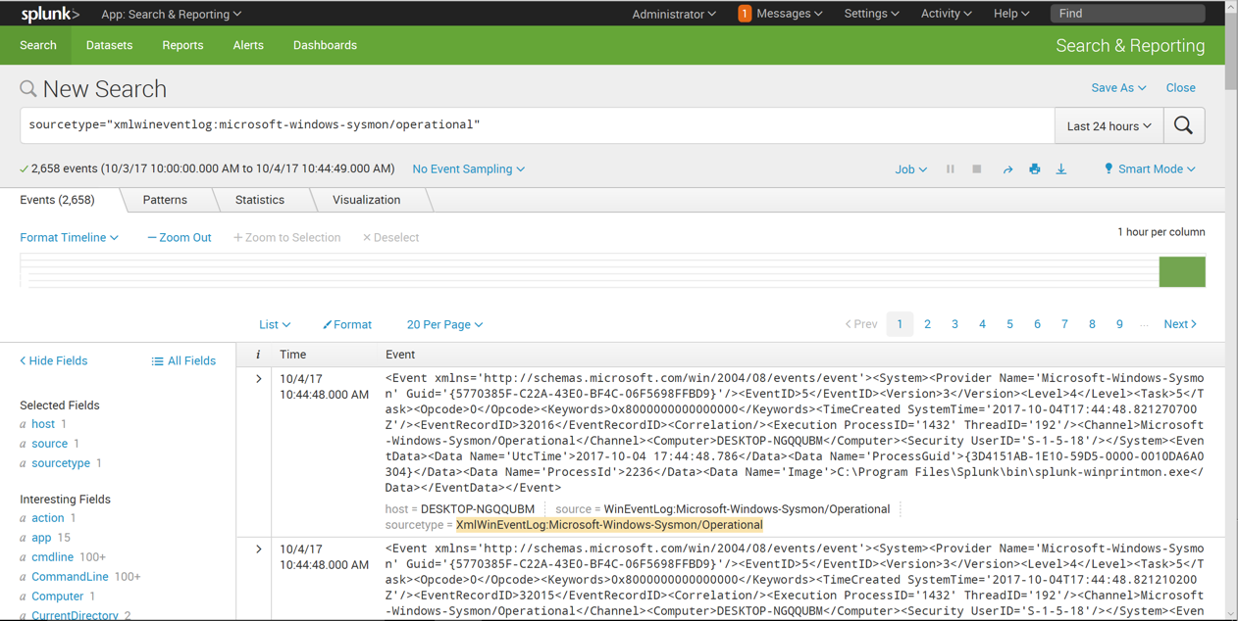Go to Datasets nav tab
Viewport: 1238px width, 621px height.
coord(109,45)
